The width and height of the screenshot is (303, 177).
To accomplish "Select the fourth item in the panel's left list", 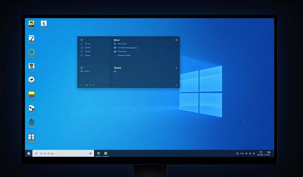I will click(86, 55).
